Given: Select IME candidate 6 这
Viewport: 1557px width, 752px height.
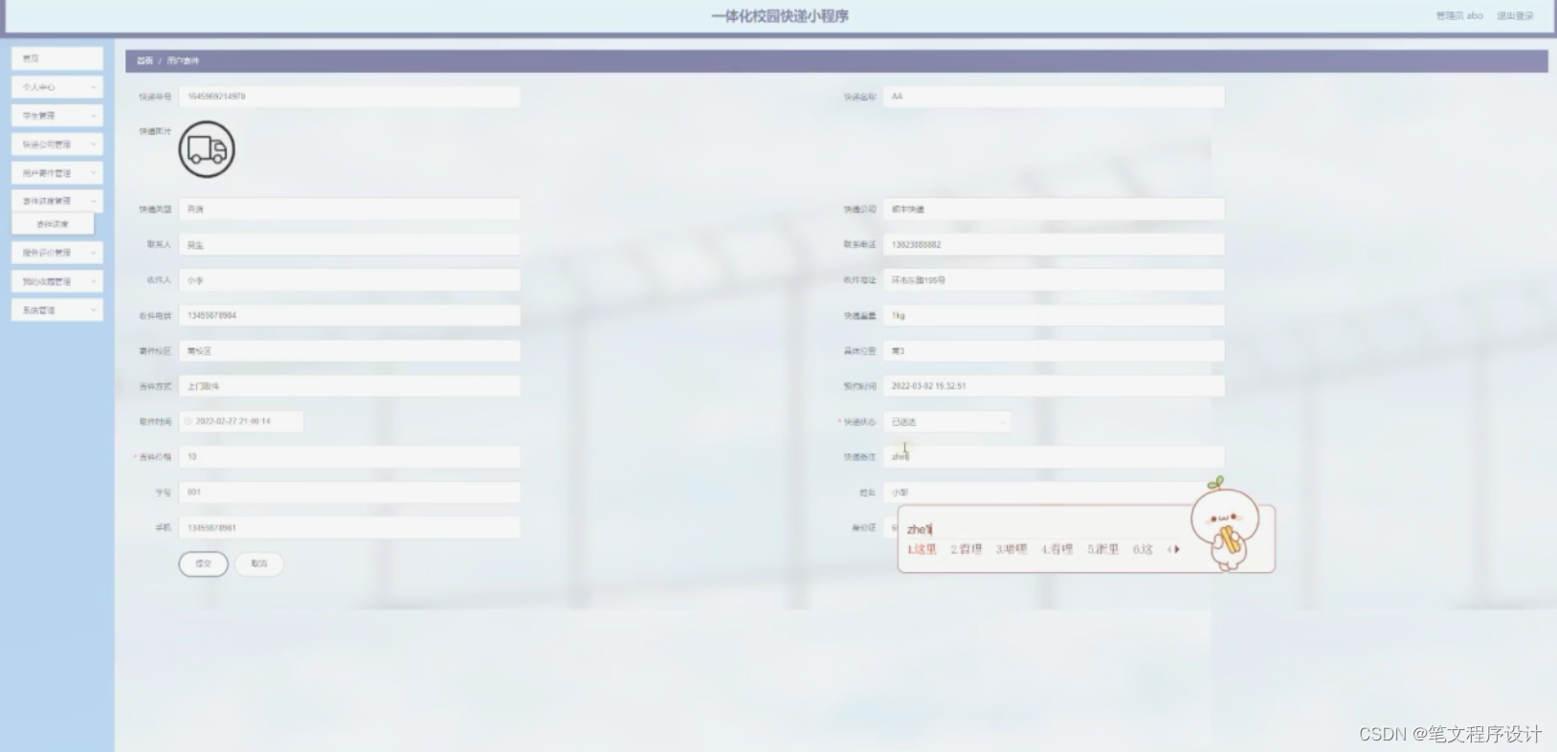Looking at the screenshot, I should point(1143,549).
